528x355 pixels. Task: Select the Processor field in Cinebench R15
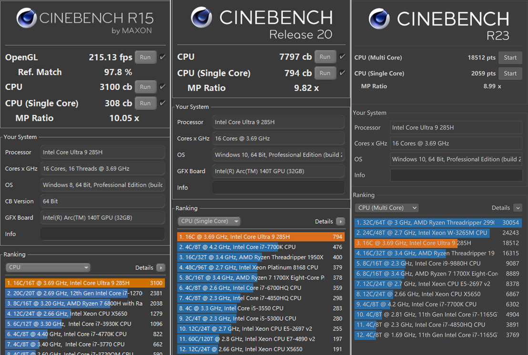102,152
